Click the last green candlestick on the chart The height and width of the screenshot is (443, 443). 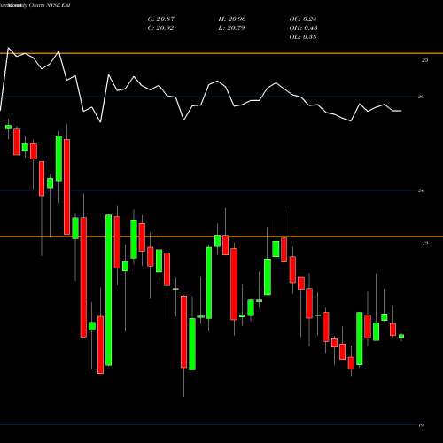401,336
